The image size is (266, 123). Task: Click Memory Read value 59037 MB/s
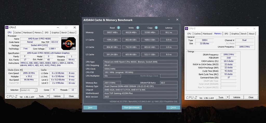point(112,32)
